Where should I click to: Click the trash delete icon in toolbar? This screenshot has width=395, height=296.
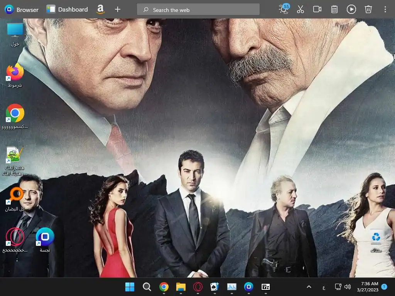[368, 10]
